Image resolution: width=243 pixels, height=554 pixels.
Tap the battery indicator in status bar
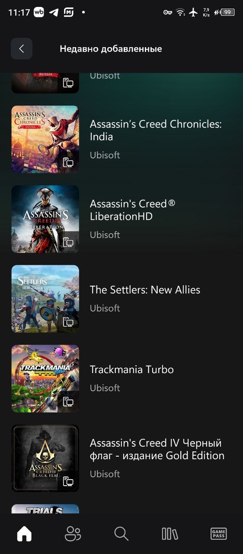[227, 12]
